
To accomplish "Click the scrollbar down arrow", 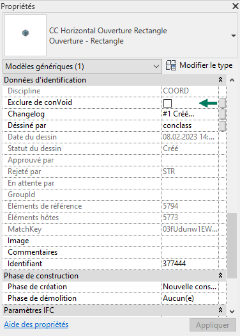I will click(232, 311).
